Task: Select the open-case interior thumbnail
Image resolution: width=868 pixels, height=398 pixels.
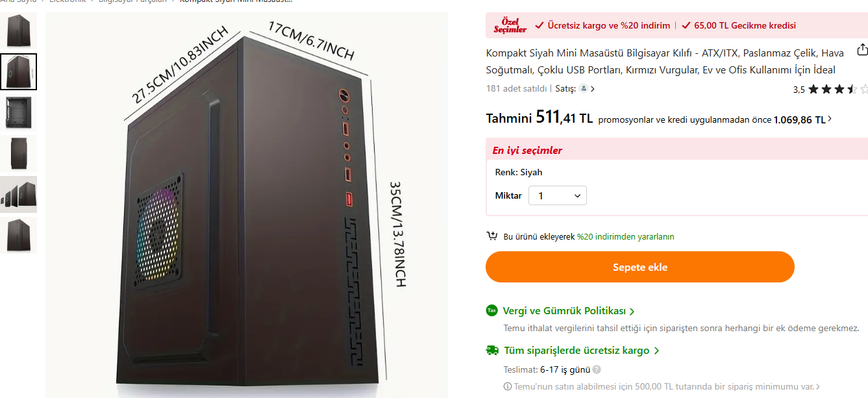Action: 18,113
